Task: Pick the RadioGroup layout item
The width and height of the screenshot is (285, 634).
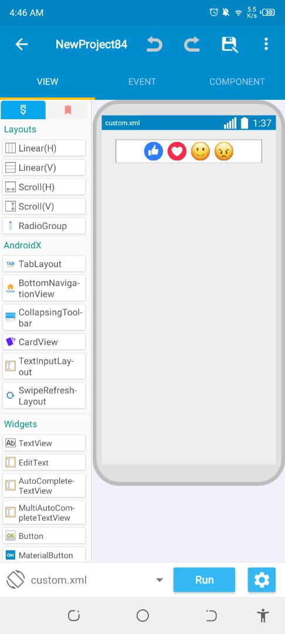Action: (44, 226)
